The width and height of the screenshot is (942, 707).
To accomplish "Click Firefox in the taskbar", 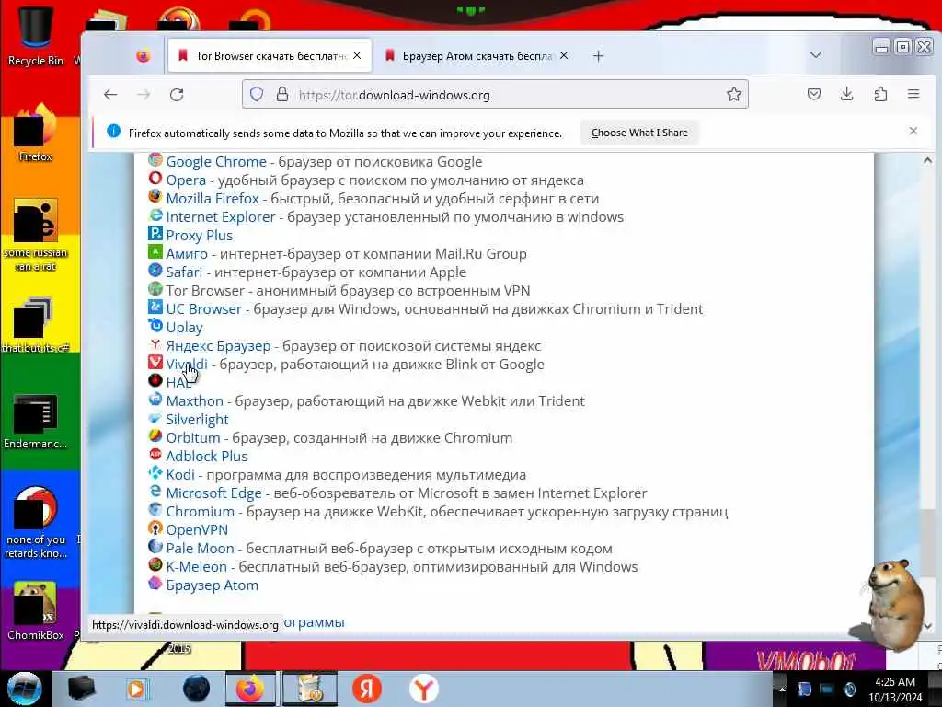I will pos(250,689).
